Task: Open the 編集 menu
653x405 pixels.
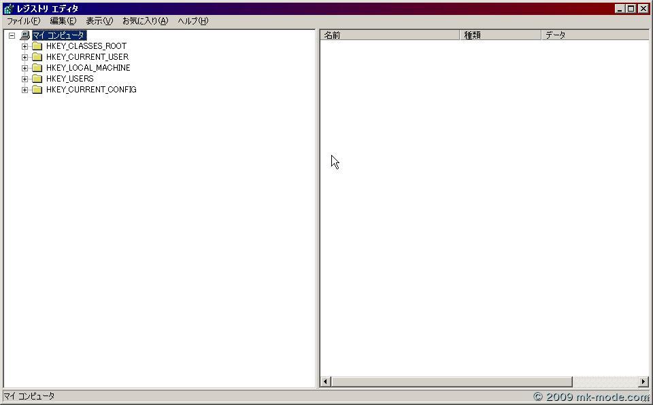Action: [61, 21]
